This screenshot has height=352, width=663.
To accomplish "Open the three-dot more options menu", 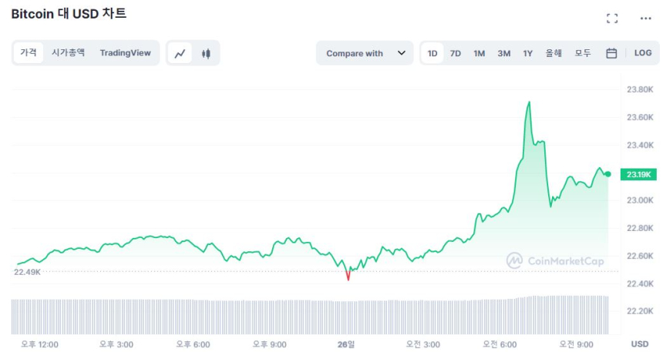I will (645, 18).
